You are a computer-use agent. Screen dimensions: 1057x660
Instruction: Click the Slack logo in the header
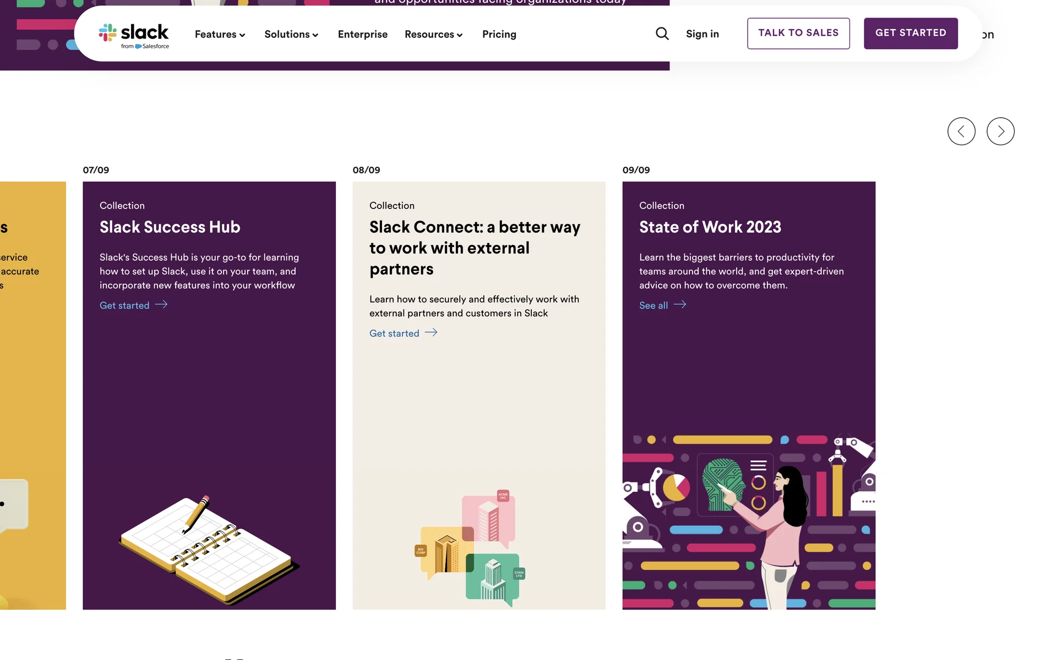pos(134,35)
